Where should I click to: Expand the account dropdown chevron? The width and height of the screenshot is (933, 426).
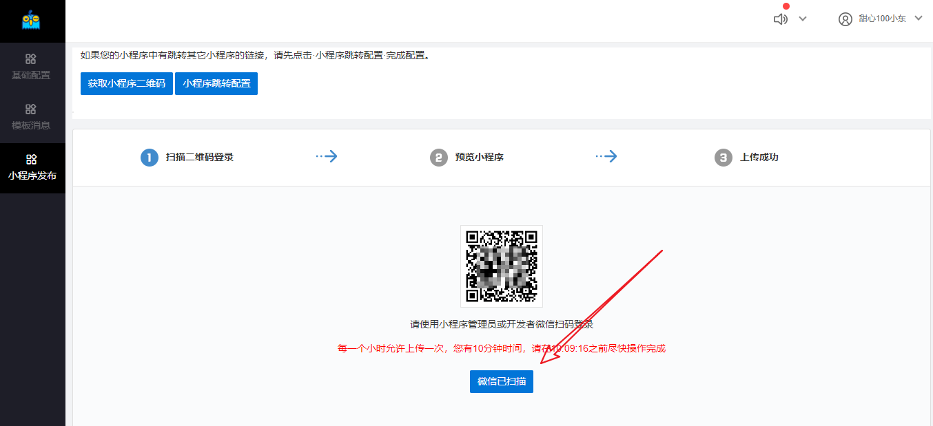(x=918, y=19)
